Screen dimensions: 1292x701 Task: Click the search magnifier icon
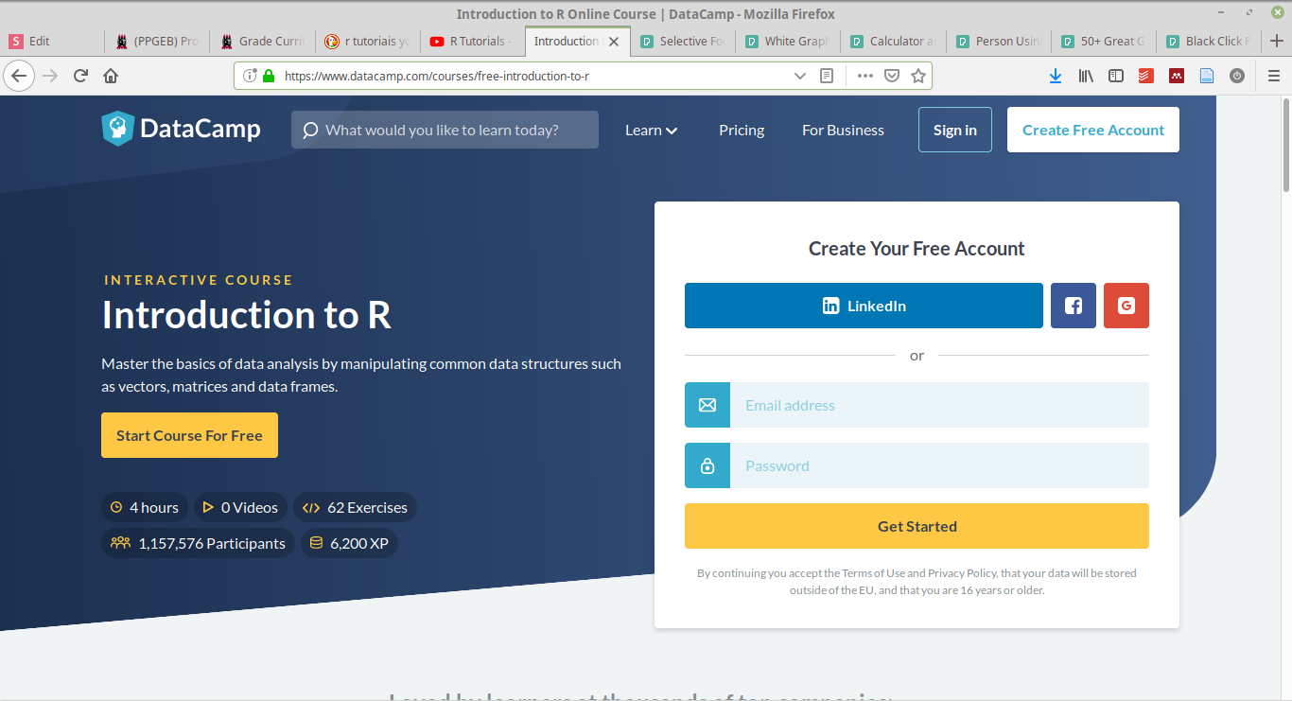click(309, 131)
